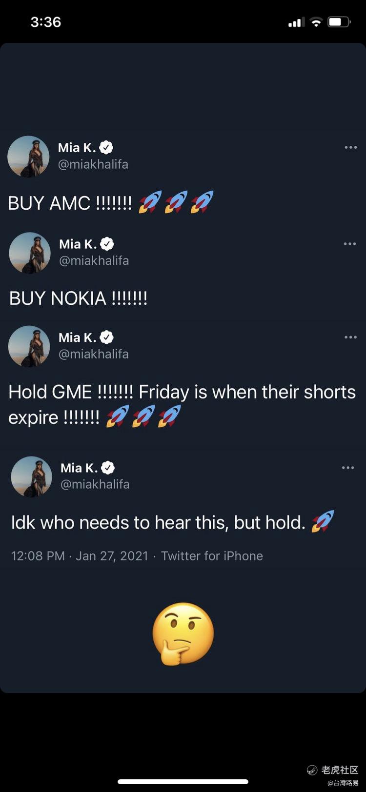The height and width of the screenshot is (792, 366).
Task: Tap profile avatar on BUY NOKIA tweet
Action: [x=30, y=253]
